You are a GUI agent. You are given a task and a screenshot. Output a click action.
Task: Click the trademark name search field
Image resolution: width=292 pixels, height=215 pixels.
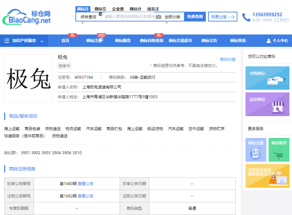point(130,17)
